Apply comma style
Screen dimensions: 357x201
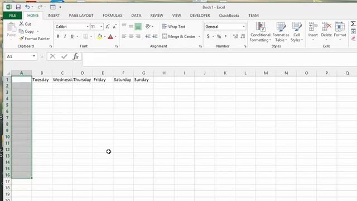(x=225, y=36)
